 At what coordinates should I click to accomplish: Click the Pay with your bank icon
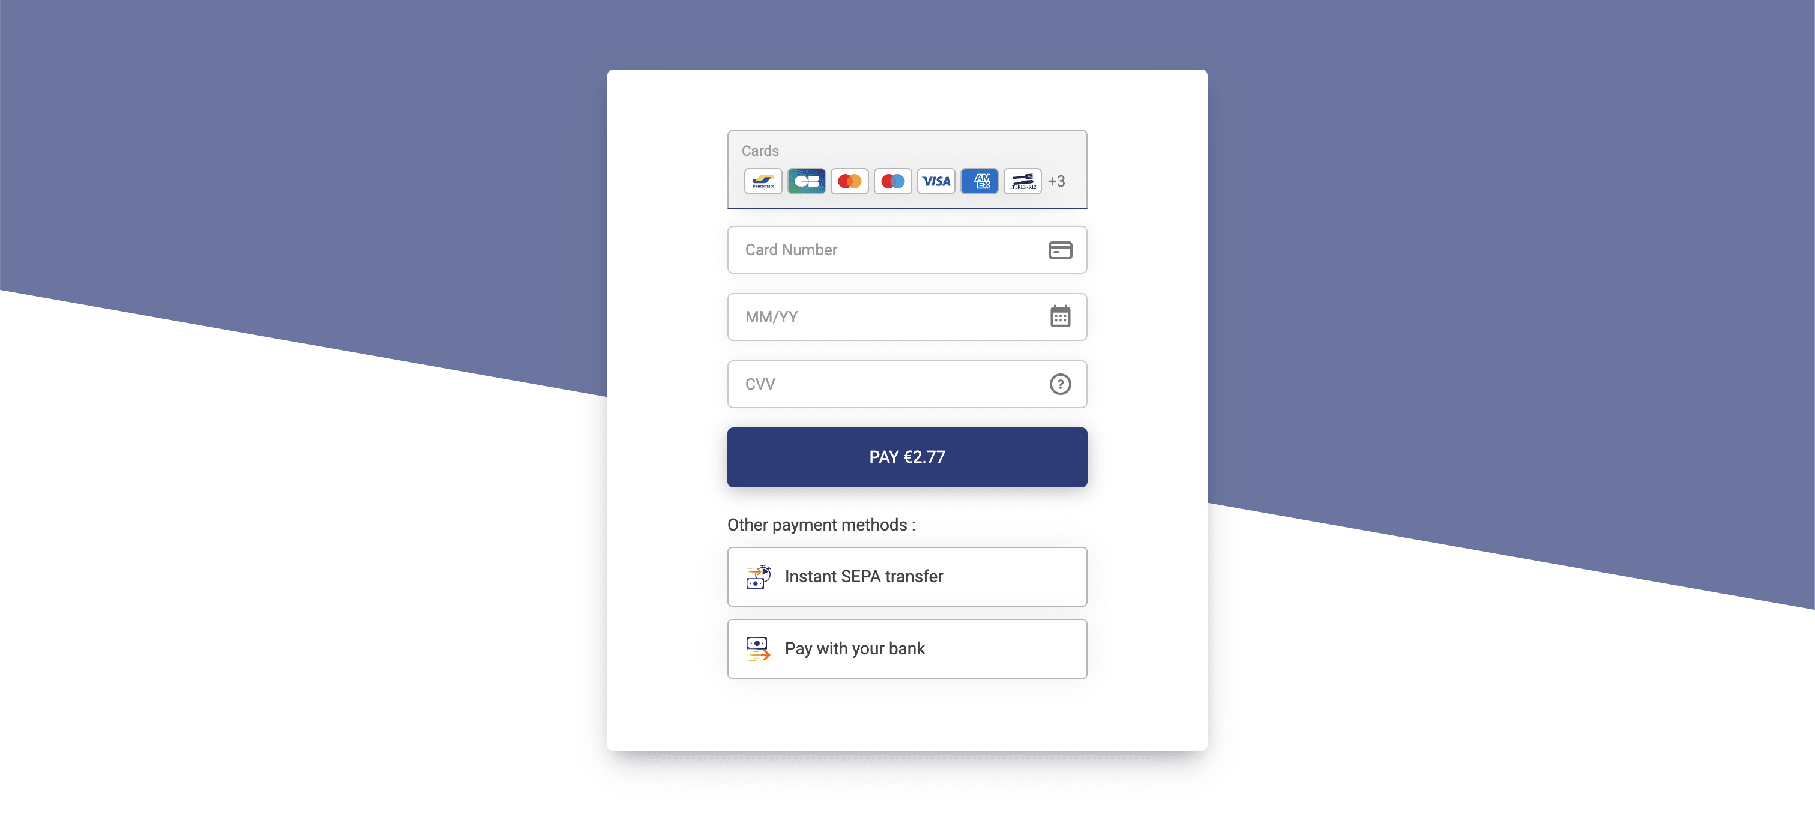pyautogui.click(x=758, y=648)
